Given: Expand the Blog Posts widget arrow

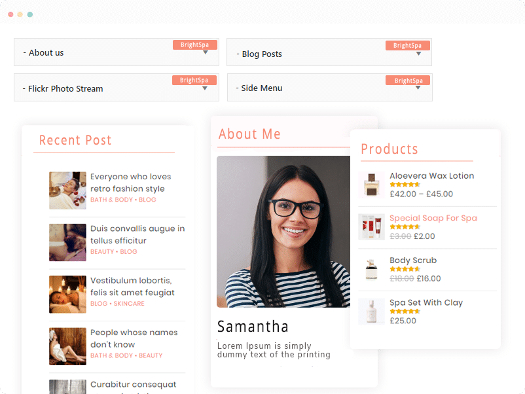Looking at the screenshot, I should (418, 54).
